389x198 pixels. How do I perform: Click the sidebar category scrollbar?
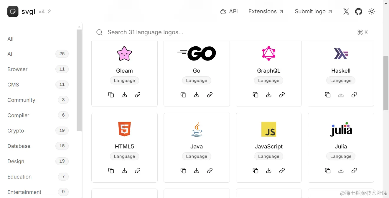[79, 80]
